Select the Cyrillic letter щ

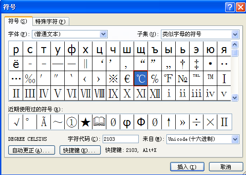(x=141, y=49)
